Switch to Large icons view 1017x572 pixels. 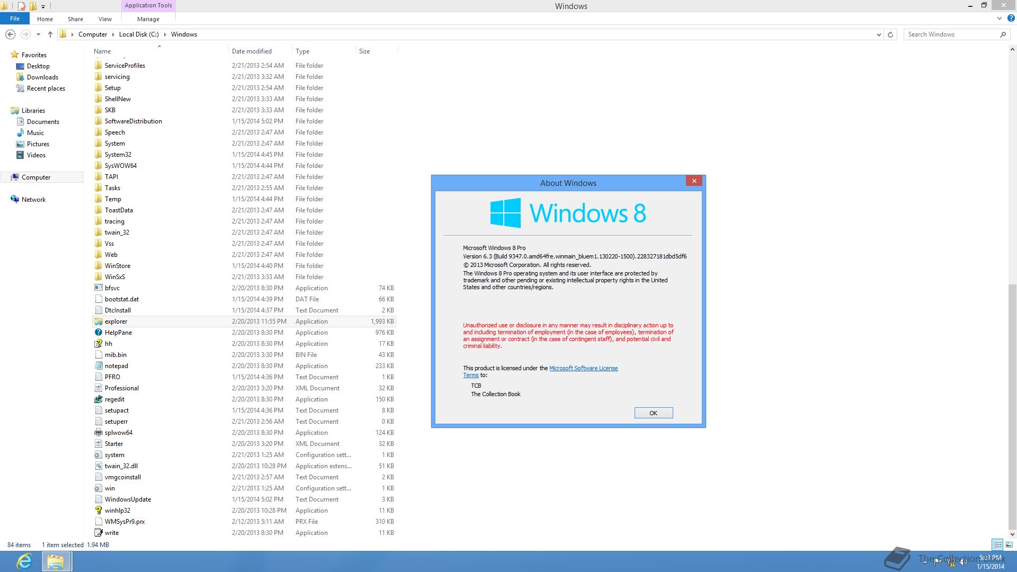[x=1009, y=544]
